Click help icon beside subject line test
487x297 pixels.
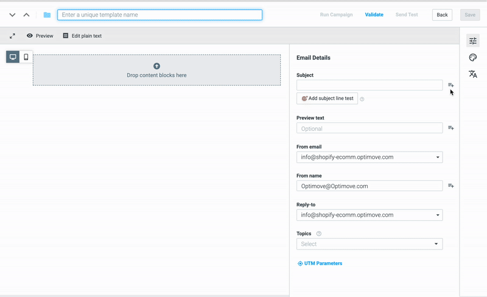click(x=362, y=99)
